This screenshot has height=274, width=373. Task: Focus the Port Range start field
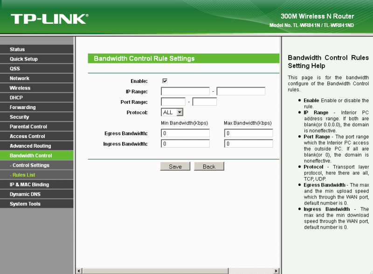[x=173, y=102]
